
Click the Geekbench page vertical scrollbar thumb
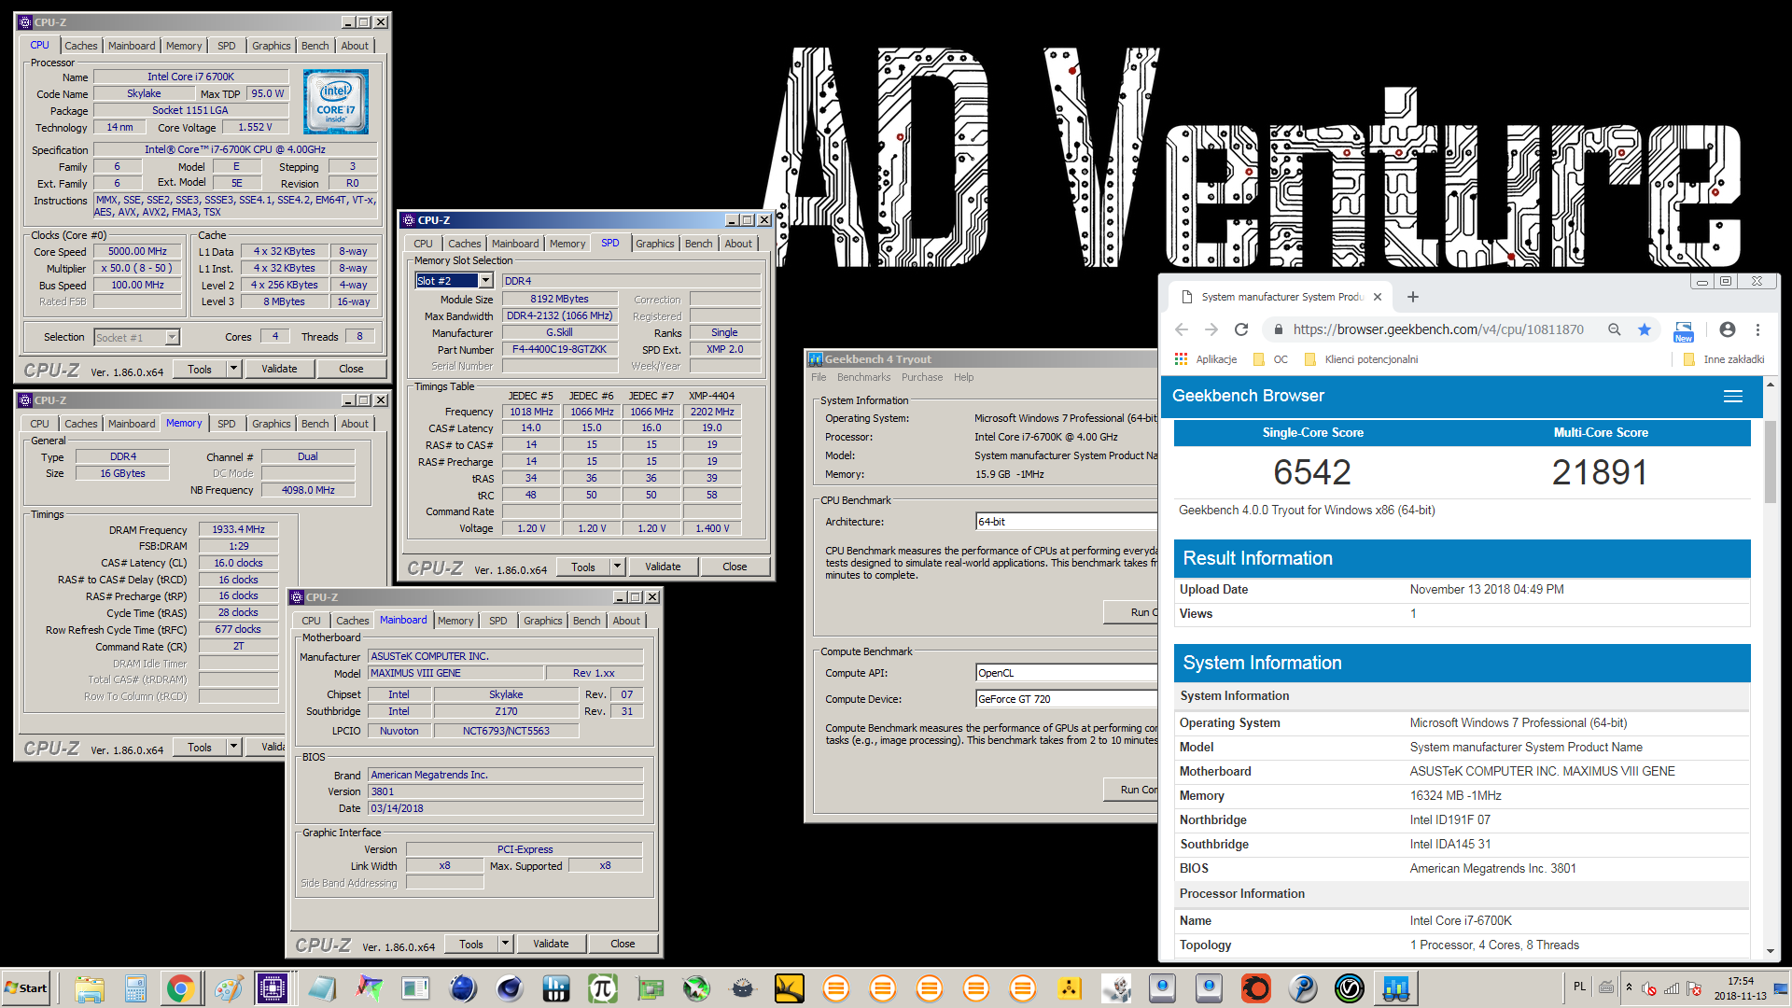coord(1771,462)
